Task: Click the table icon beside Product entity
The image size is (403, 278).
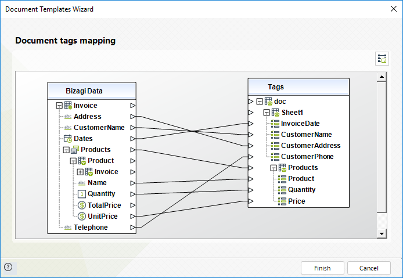Action: (x=82, y=161)
